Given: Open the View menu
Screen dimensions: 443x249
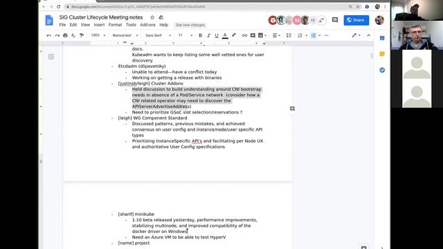Looking at the screenshot, I should coord(85,25).
